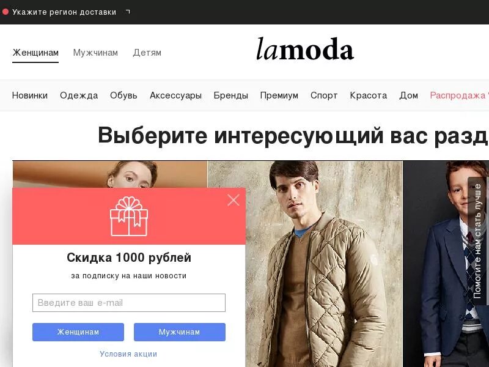This screenshot has height=367, width=489.
Task: Click the gift box icon in popup
Action: tap(129, 216)
